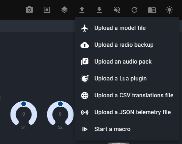Viewport: 182px width, 144px height.
Task: Click the S2 knob value 0
Action: [x=60, y=114]
